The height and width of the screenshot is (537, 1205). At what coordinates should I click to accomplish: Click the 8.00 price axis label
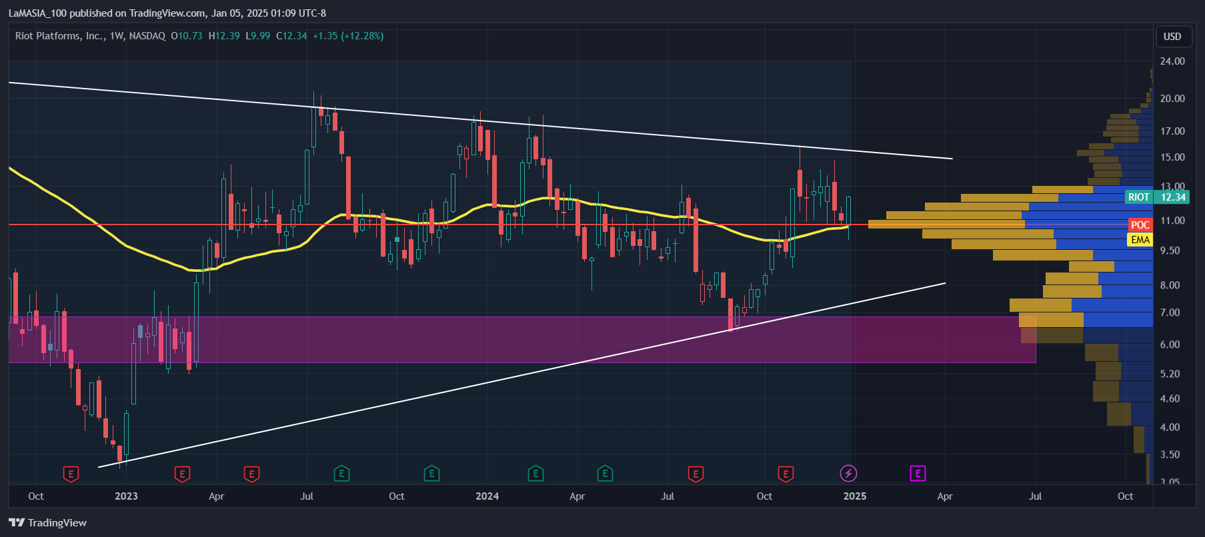tap(1170, 284)
